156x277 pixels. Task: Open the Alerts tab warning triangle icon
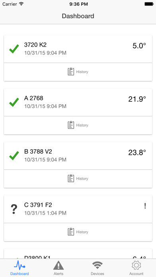point(58,265)
